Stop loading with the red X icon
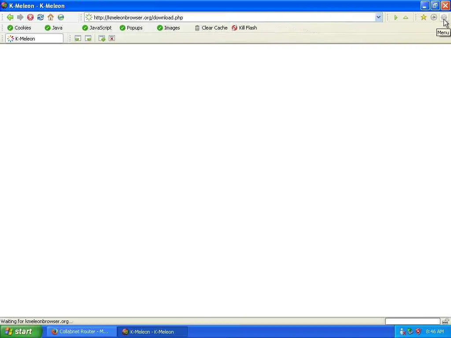Screen dimensions: 451x338 [x=30, y=17]
